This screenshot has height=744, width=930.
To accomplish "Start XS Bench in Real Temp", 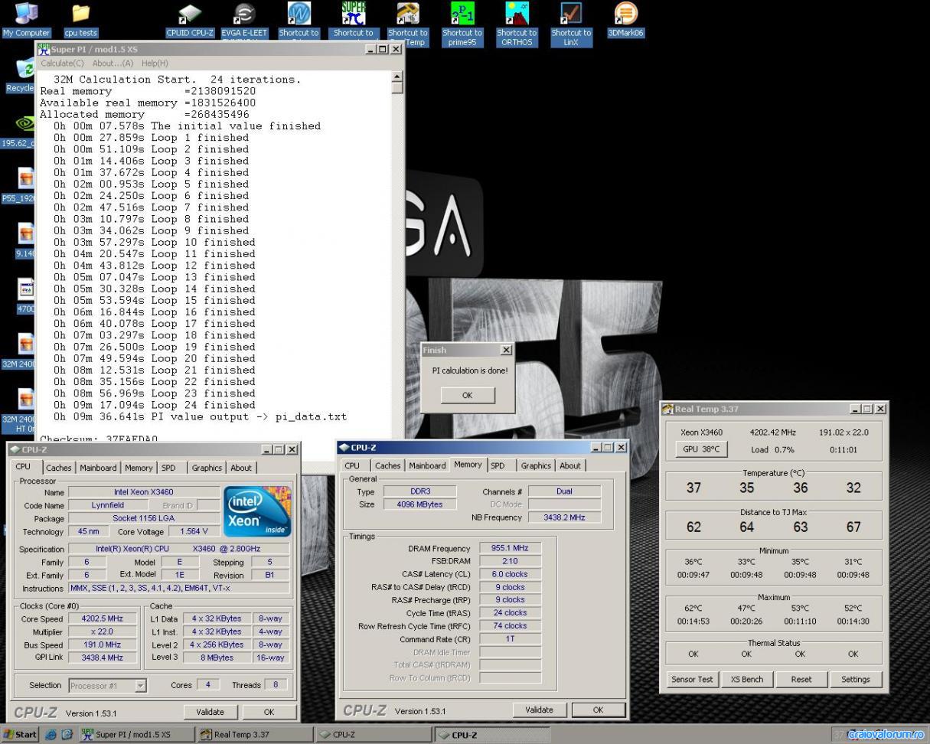I will click(746, 679).
